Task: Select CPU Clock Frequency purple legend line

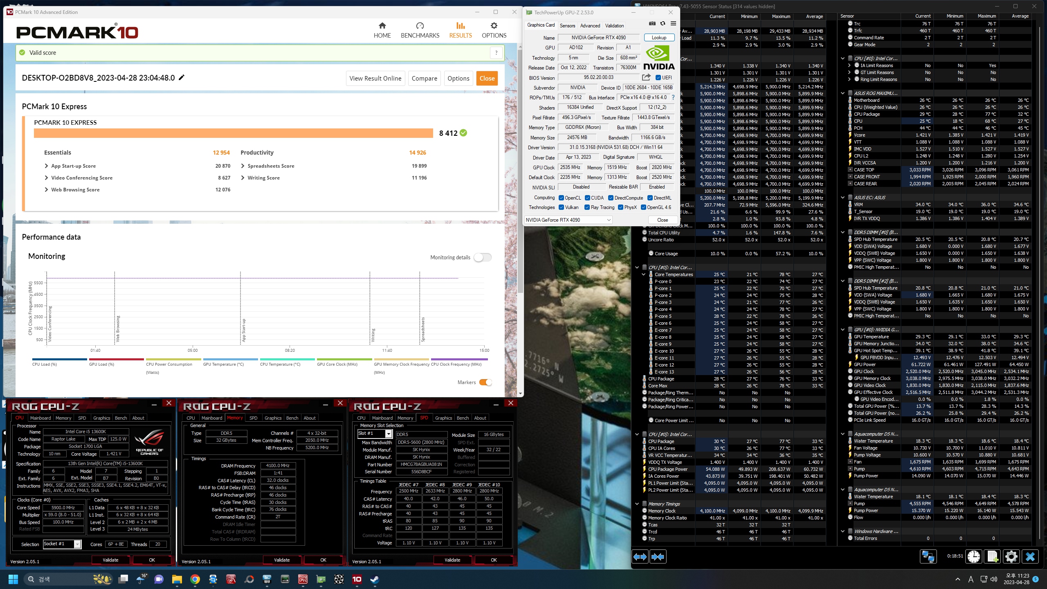Action: tap(459, 360)
